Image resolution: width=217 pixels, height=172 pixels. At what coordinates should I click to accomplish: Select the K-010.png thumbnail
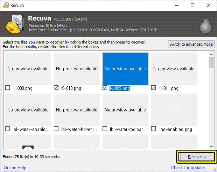point(77,69)
